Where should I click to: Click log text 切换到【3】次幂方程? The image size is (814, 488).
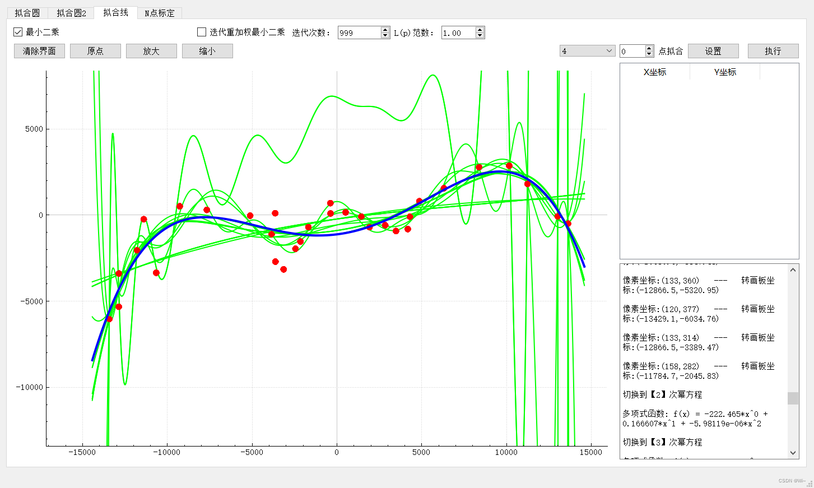point(662,442)
